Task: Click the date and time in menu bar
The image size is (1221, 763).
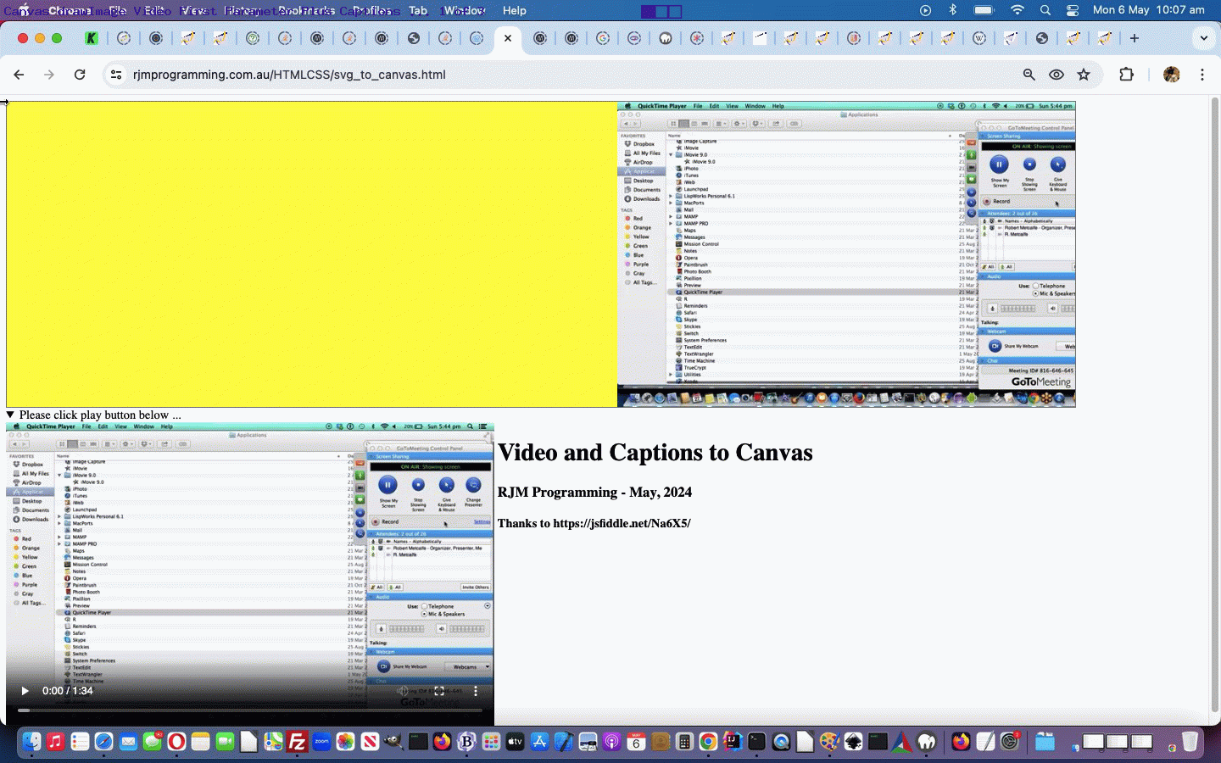Action: [x=1149, y=10]
